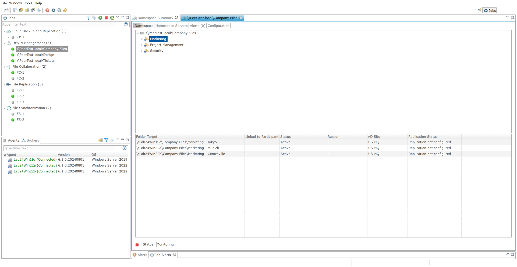Click the red stop icon next to Status
Viewport: 517px width, 267px height.
tap(137, 245)
